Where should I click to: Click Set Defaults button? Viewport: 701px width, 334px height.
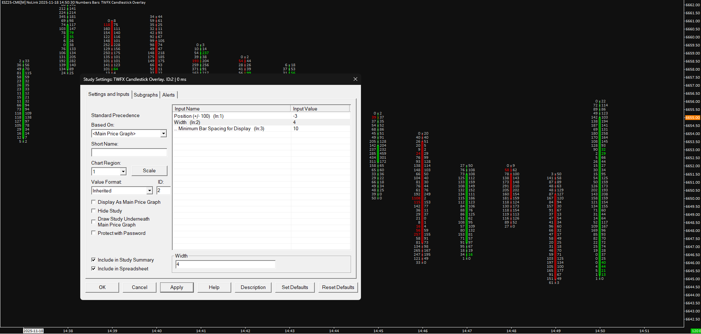pyautogui.click(x=295, y=287)
